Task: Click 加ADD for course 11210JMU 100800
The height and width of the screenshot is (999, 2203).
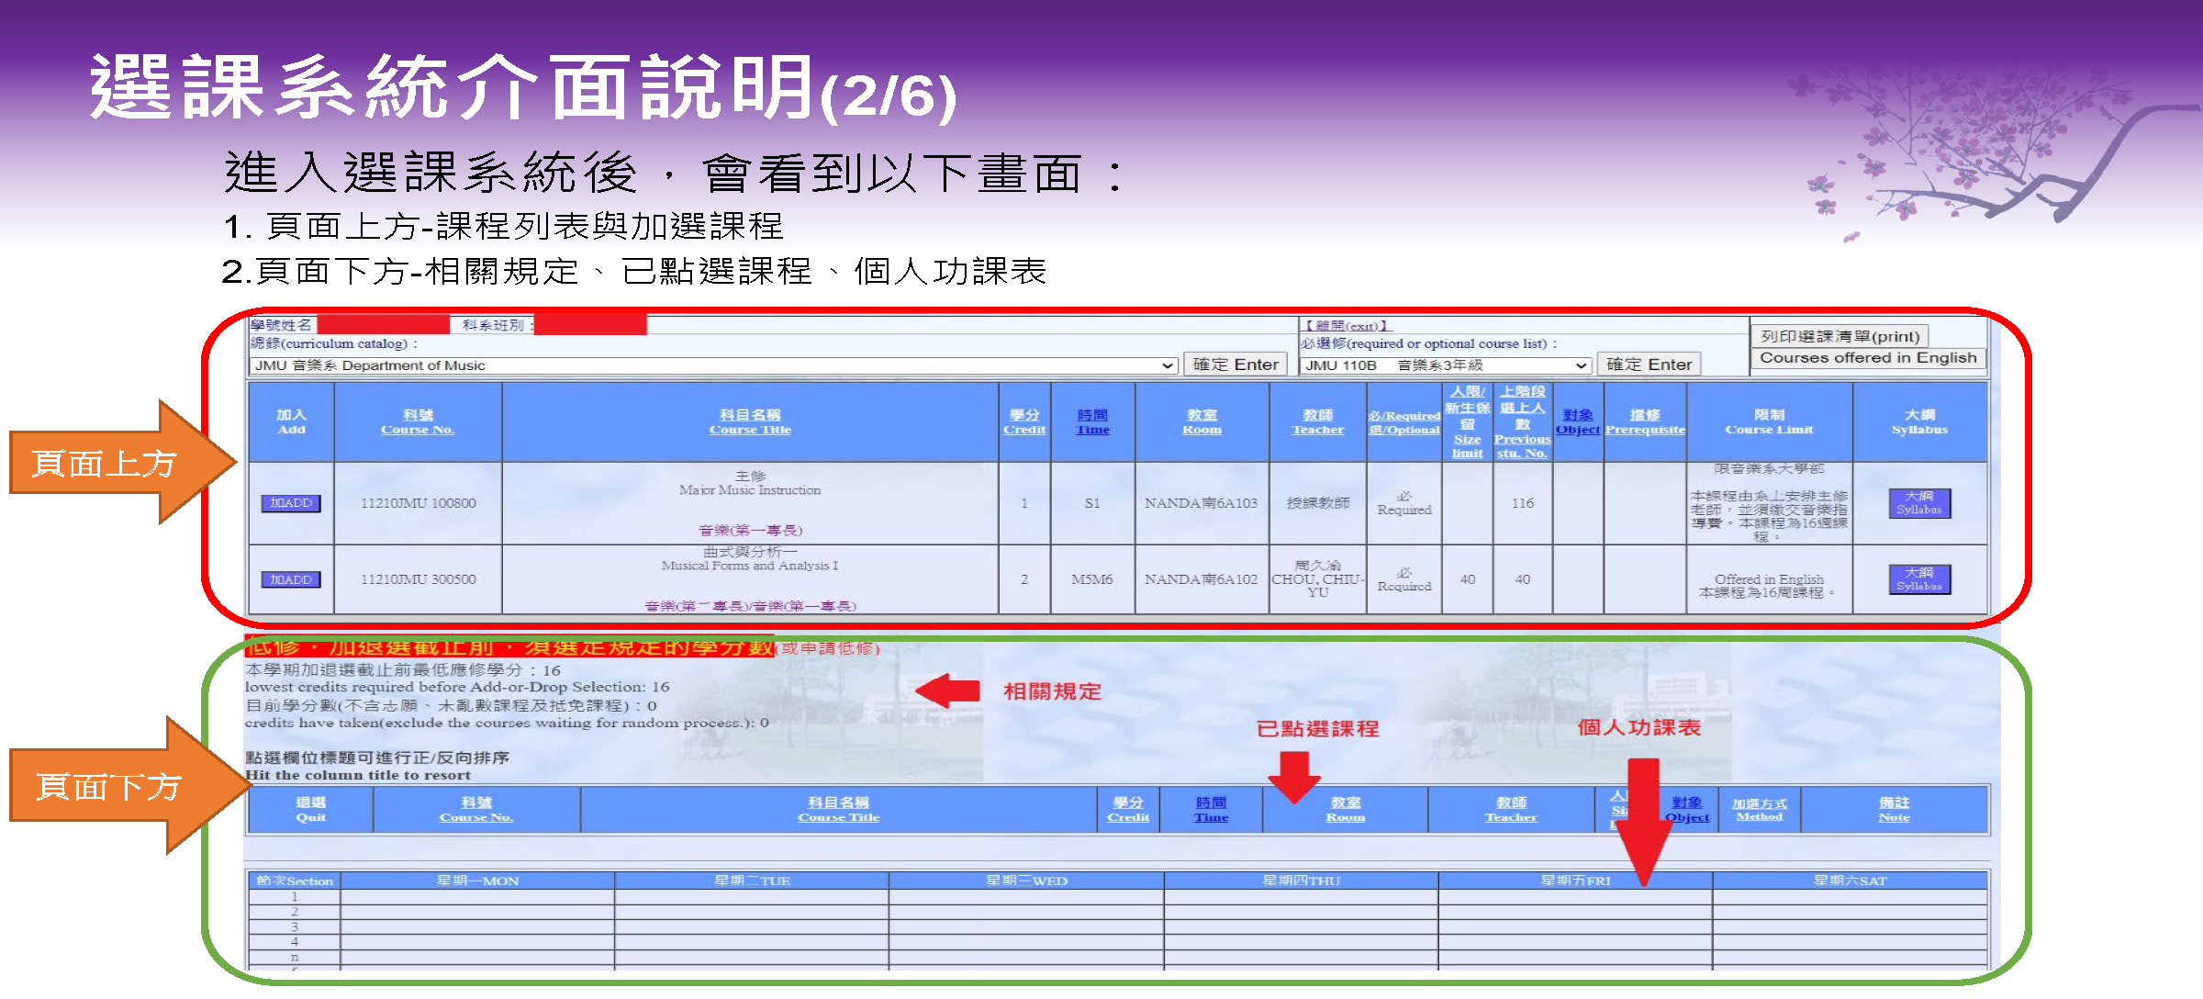Action: [291, 503]
